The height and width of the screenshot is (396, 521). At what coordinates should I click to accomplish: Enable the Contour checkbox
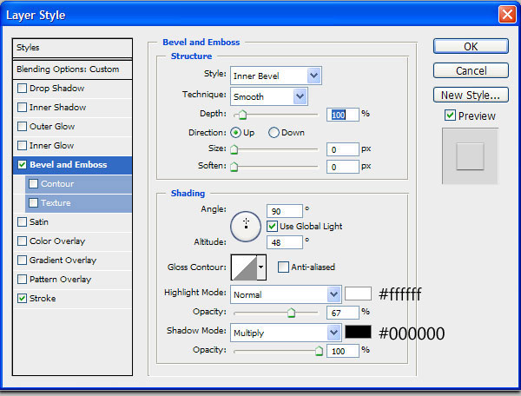tap(33, 184)
